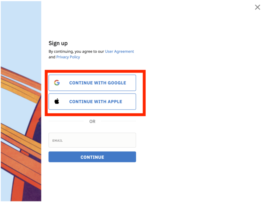The height and width of the screenshot is (202, 263).
Task: Click the "OR" divider text
Action: coord(92,121)
